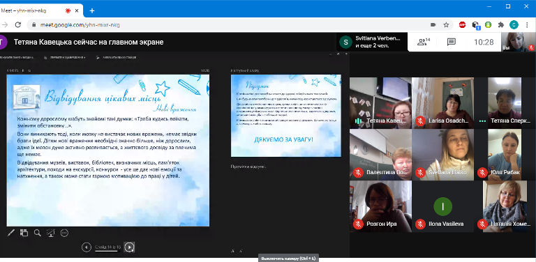The image size is (536, 262).
Task: Increase the notes text size
Action: click(233, 251)
